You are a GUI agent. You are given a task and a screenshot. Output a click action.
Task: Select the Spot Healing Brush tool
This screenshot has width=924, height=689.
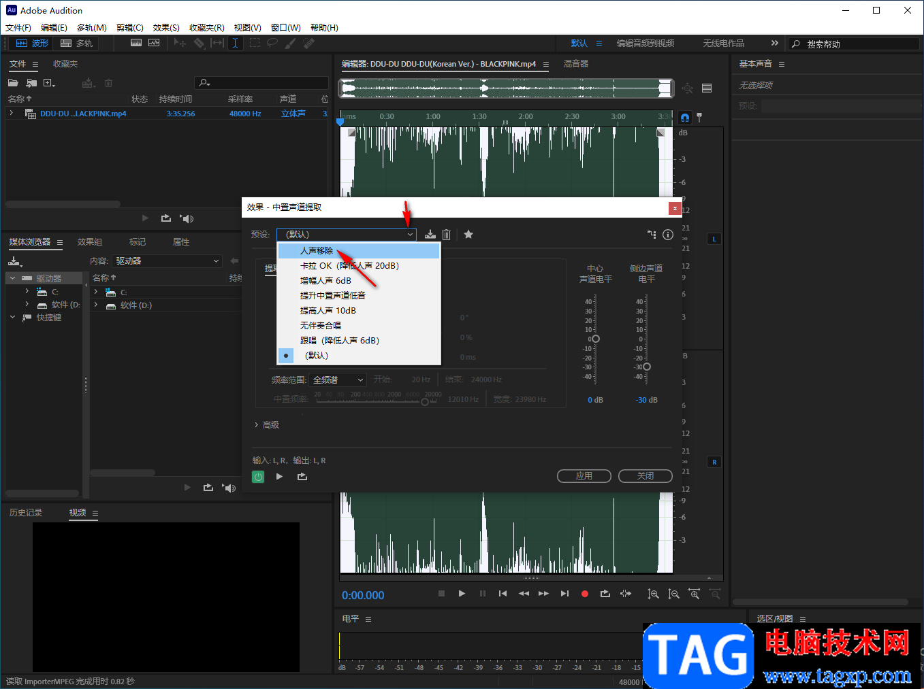(308, 43)
